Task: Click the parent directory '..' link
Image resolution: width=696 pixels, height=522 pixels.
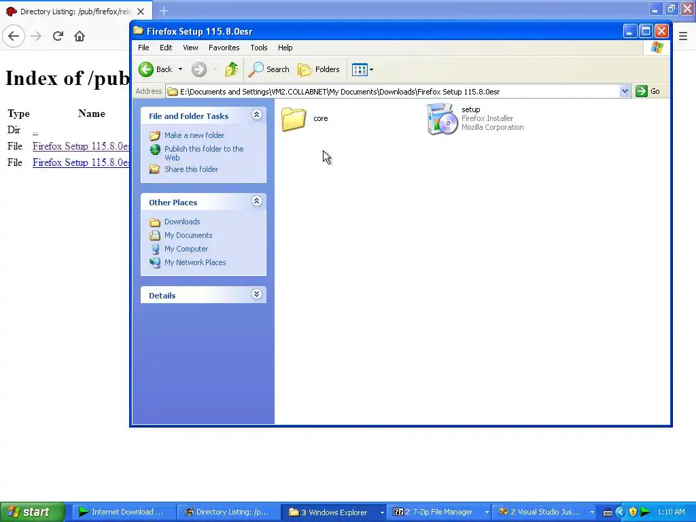Action: (x=35, y=130)
